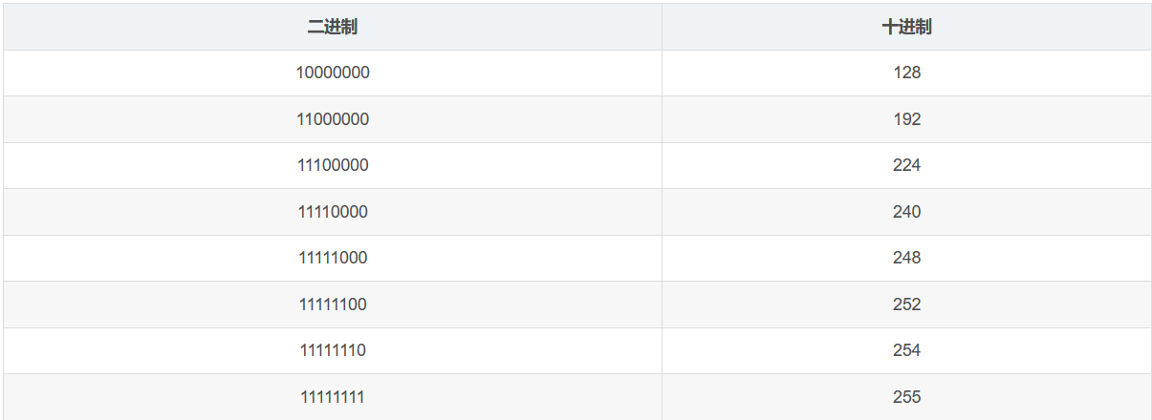Click the 十进制 column header
The image size is (1152, 420).
point(905,27)
